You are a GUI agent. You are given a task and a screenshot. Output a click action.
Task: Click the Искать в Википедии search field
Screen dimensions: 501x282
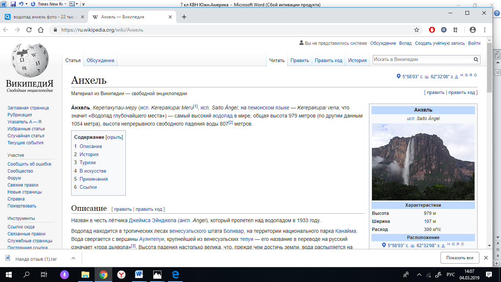click(422, 59)
